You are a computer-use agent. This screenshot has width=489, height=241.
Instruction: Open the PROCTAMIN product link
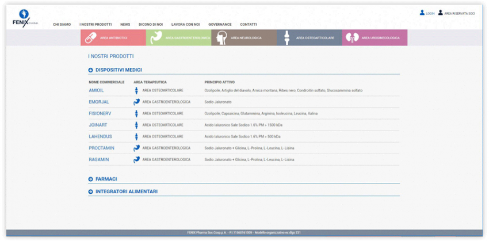[102, 148]
